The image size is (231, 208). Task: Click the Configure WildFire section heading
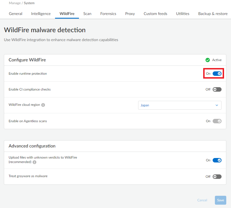[x=27, y=60]
